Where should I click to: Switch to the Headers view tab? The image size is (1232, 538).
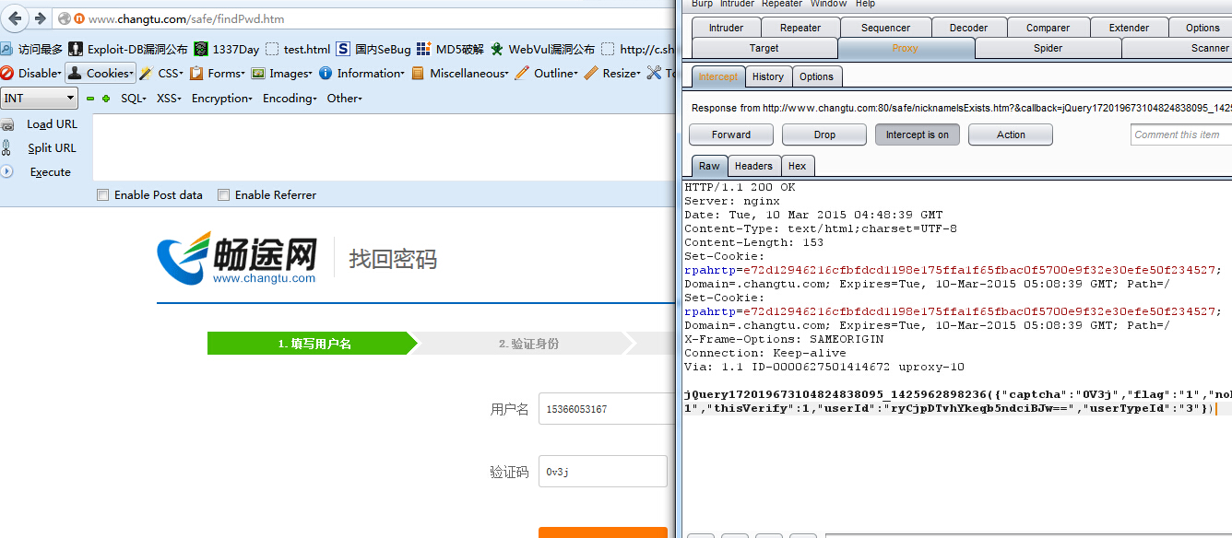[x=753, y=166]
